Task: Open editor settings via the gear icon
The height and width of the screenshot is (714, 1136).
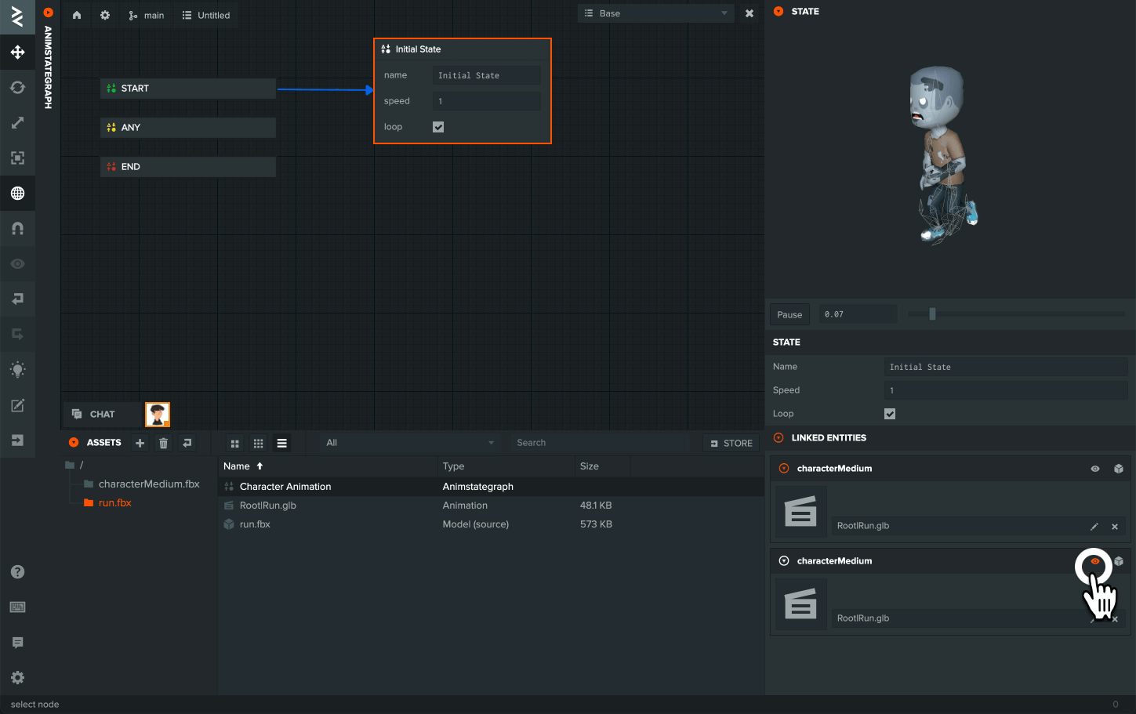Action: point(104,15)
